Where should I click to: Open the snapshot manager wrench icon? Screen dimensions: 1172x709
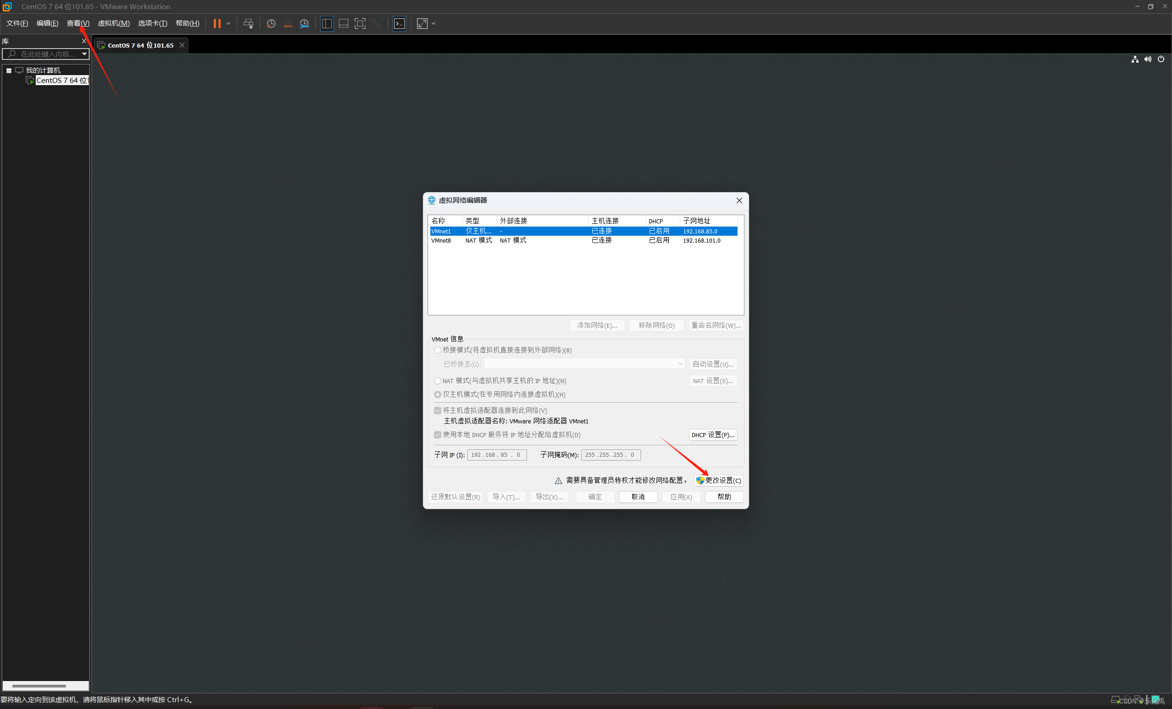[x=304, y=24]
